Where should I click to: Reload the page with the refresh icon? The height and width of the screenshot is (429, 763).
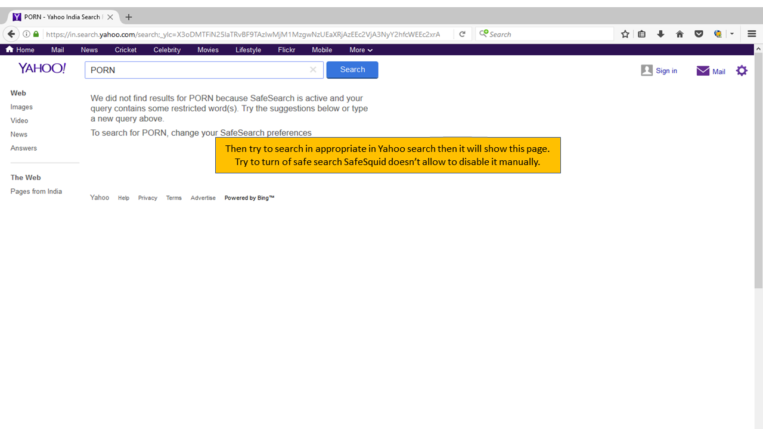click(462, 34)
